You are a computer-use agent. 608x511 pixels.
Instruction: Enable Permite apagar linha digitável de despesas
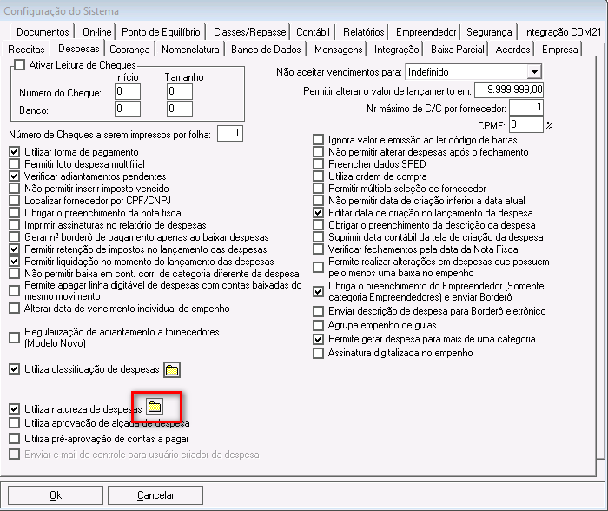(x=15, y=290)
